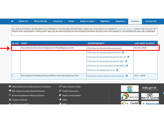Select 'Recruitment of Contract Engineers for Machilipatnam Unit' text

pos(48,48)
